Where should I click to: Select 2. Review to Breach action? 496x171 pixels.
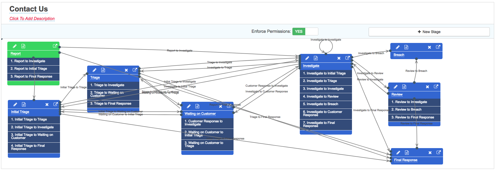tap(414, 110)
